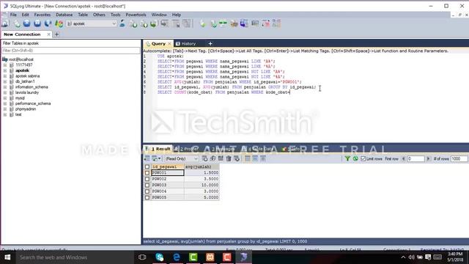Click the Manage Indexes toolbar icon
This screenshot has height=264, width=469.
tap(186, 23)
